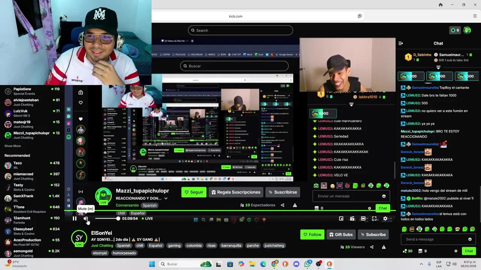Open the Papistiww channel in the sidebar
The image size is (481, 270).
(x=32, y=91)
